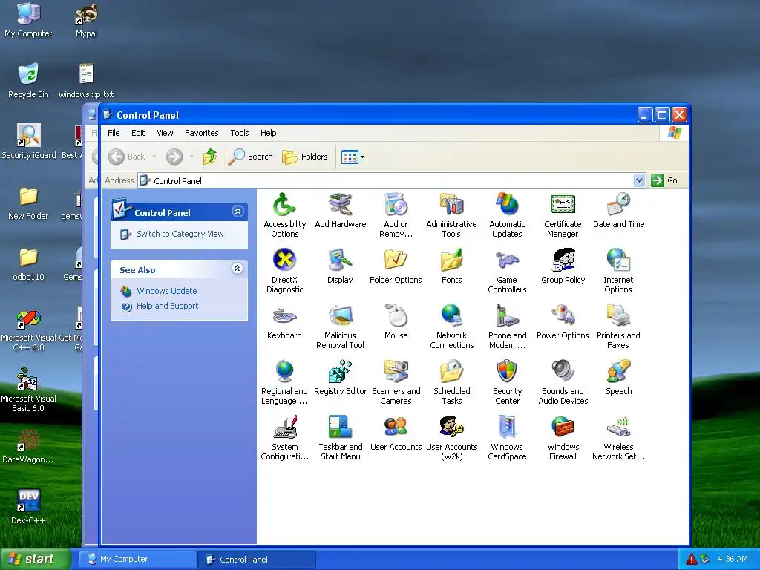Select Date and Time icon

click(x=618, y=205)
